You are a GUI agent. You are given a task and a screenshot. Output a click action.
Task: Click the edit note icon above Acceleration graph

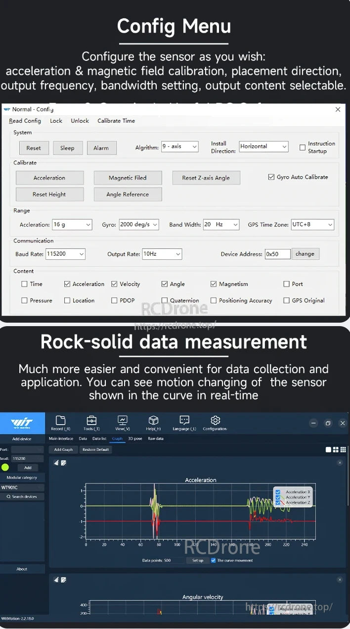[x=63, y=463]
